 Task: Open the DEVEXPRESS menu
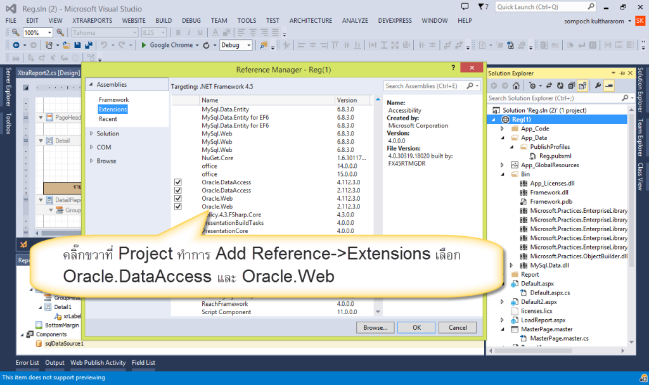[395, 20]
